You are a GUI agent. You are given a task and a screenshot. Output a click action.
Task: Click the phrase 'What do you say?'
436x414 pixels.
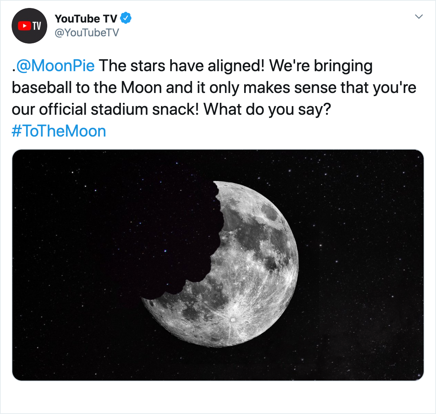tap(267, 109)
